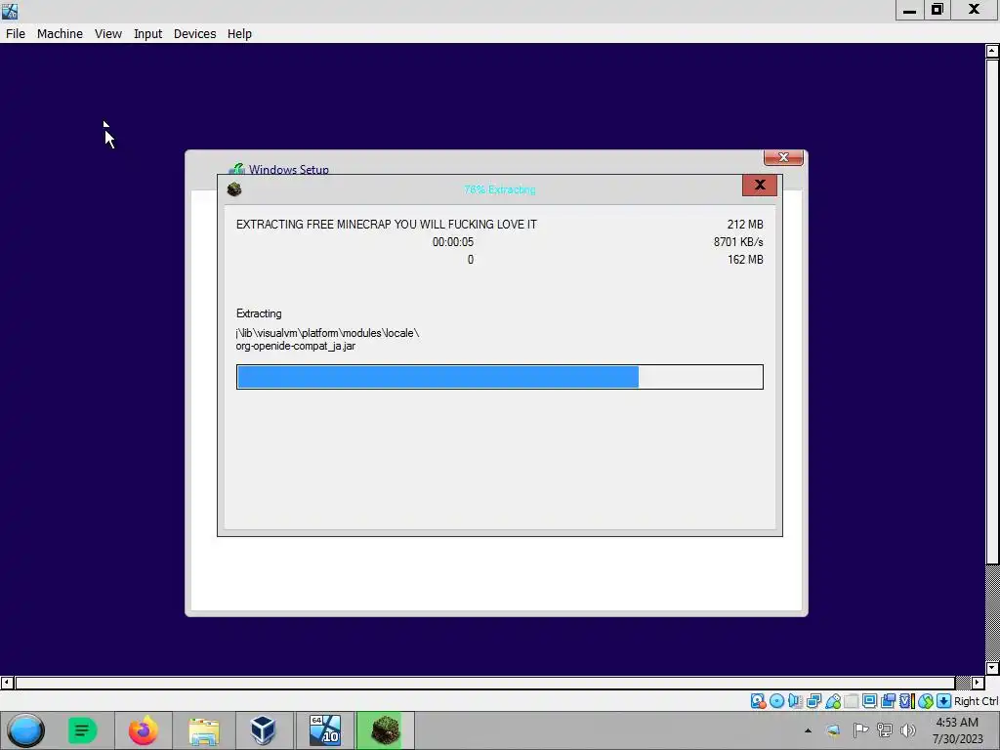The width and height of the screenshot is (1000, 750).
Task: Click the audio status indicator icon
Action: pos(795,701)
